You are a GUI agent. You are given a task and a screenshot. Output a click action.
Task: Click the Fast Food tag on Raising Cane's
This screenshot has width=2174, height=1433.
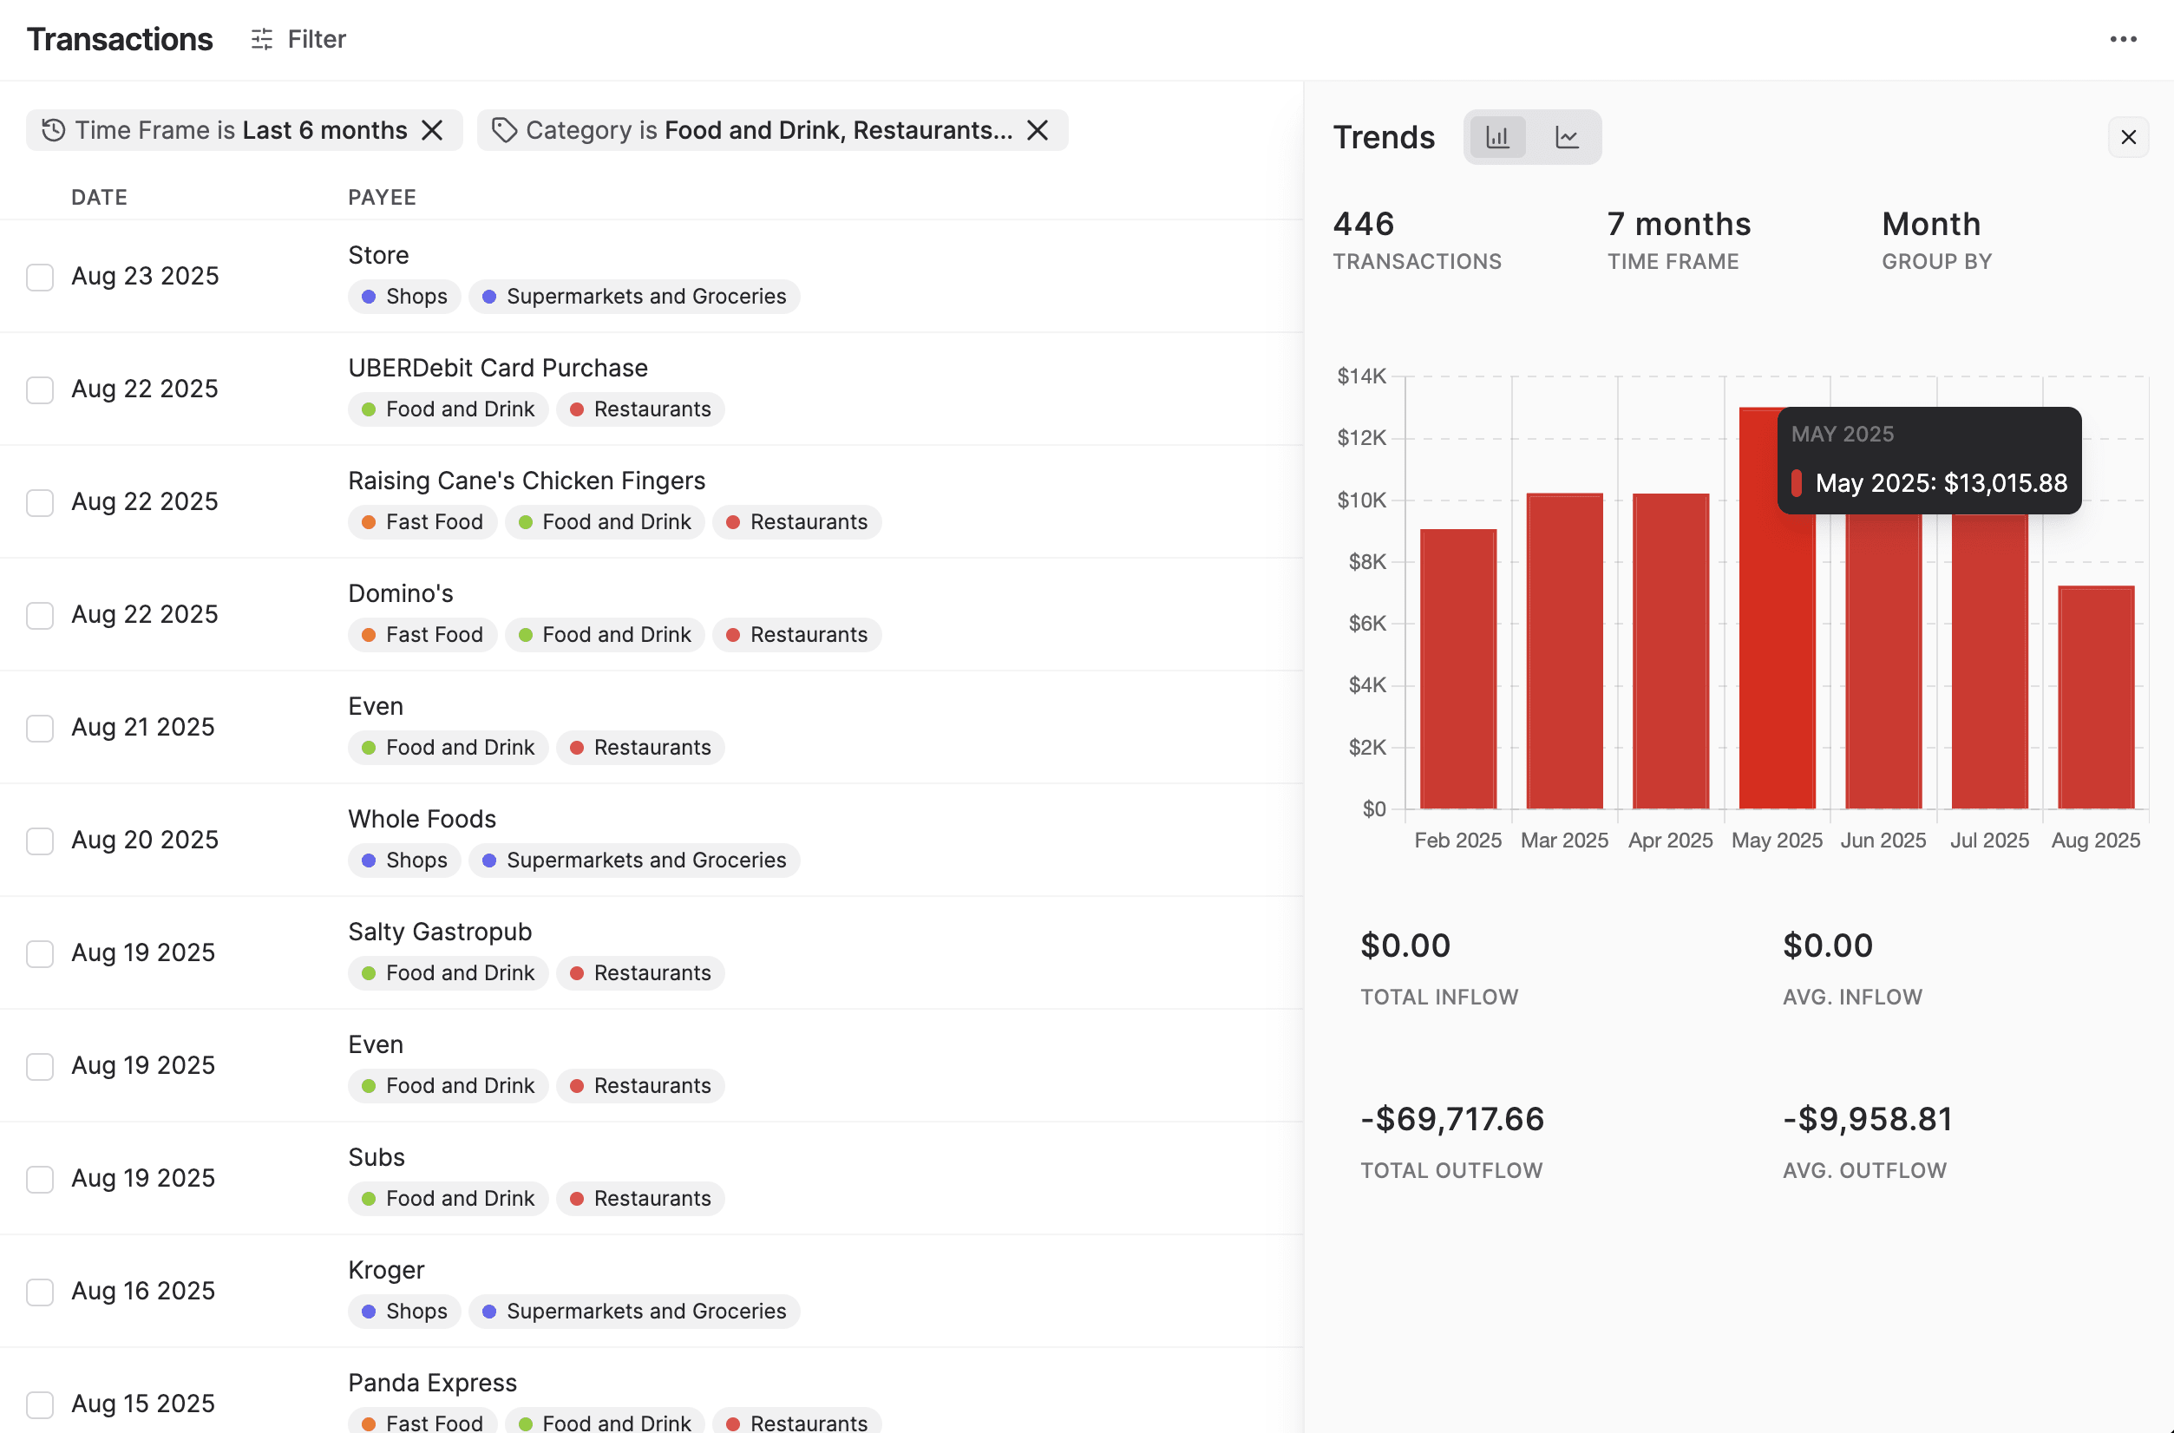422,522
